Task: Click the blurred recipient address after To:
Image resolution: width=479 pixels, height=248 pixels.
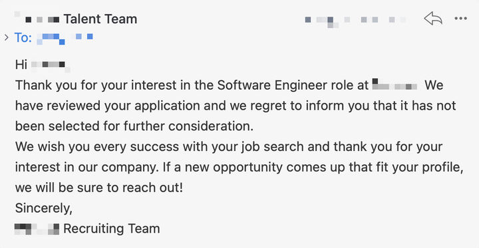Action: (65, 39)
